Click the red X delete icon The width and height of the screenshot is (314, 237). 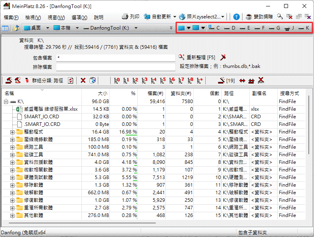point(83,80)
